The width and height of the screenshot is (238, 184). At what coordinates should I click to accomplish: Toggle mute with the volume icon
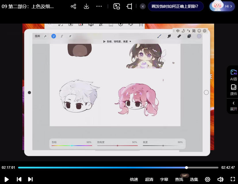(220, 179)
